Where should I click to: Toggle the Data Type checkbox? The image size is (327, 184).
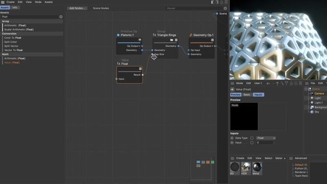[x=252, y=138]
